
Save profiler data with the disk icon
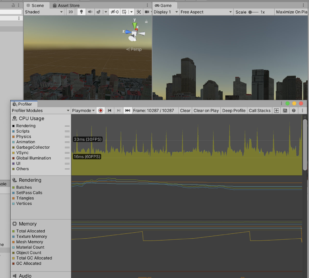(x=285, y=110)
